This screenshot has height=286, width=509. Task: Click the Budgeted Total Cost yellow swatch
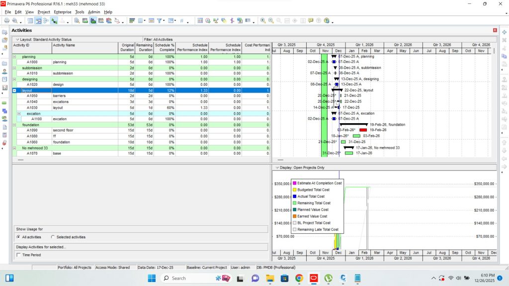(294, 190)
